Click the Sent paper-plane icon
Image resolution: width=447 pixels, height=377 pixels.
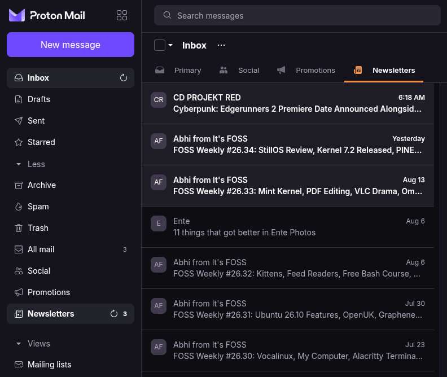(x=19, y=121)
